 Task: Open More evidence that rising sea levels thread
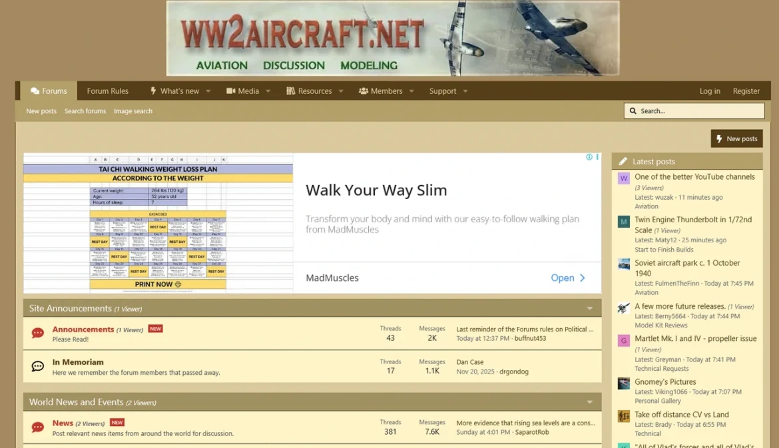click(x=525, y=423)
